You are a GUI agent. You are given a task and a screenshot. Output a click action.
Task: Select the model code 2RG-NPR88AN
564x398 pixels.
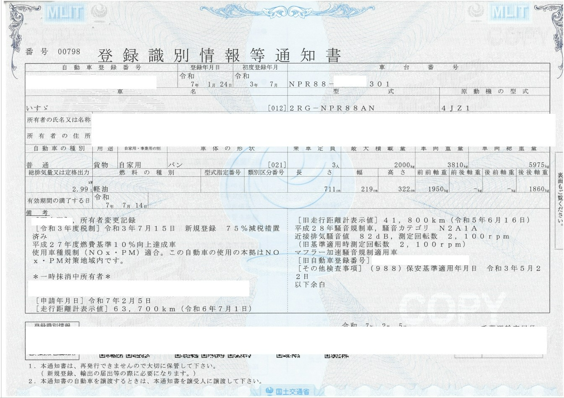[x=332, y=108]
